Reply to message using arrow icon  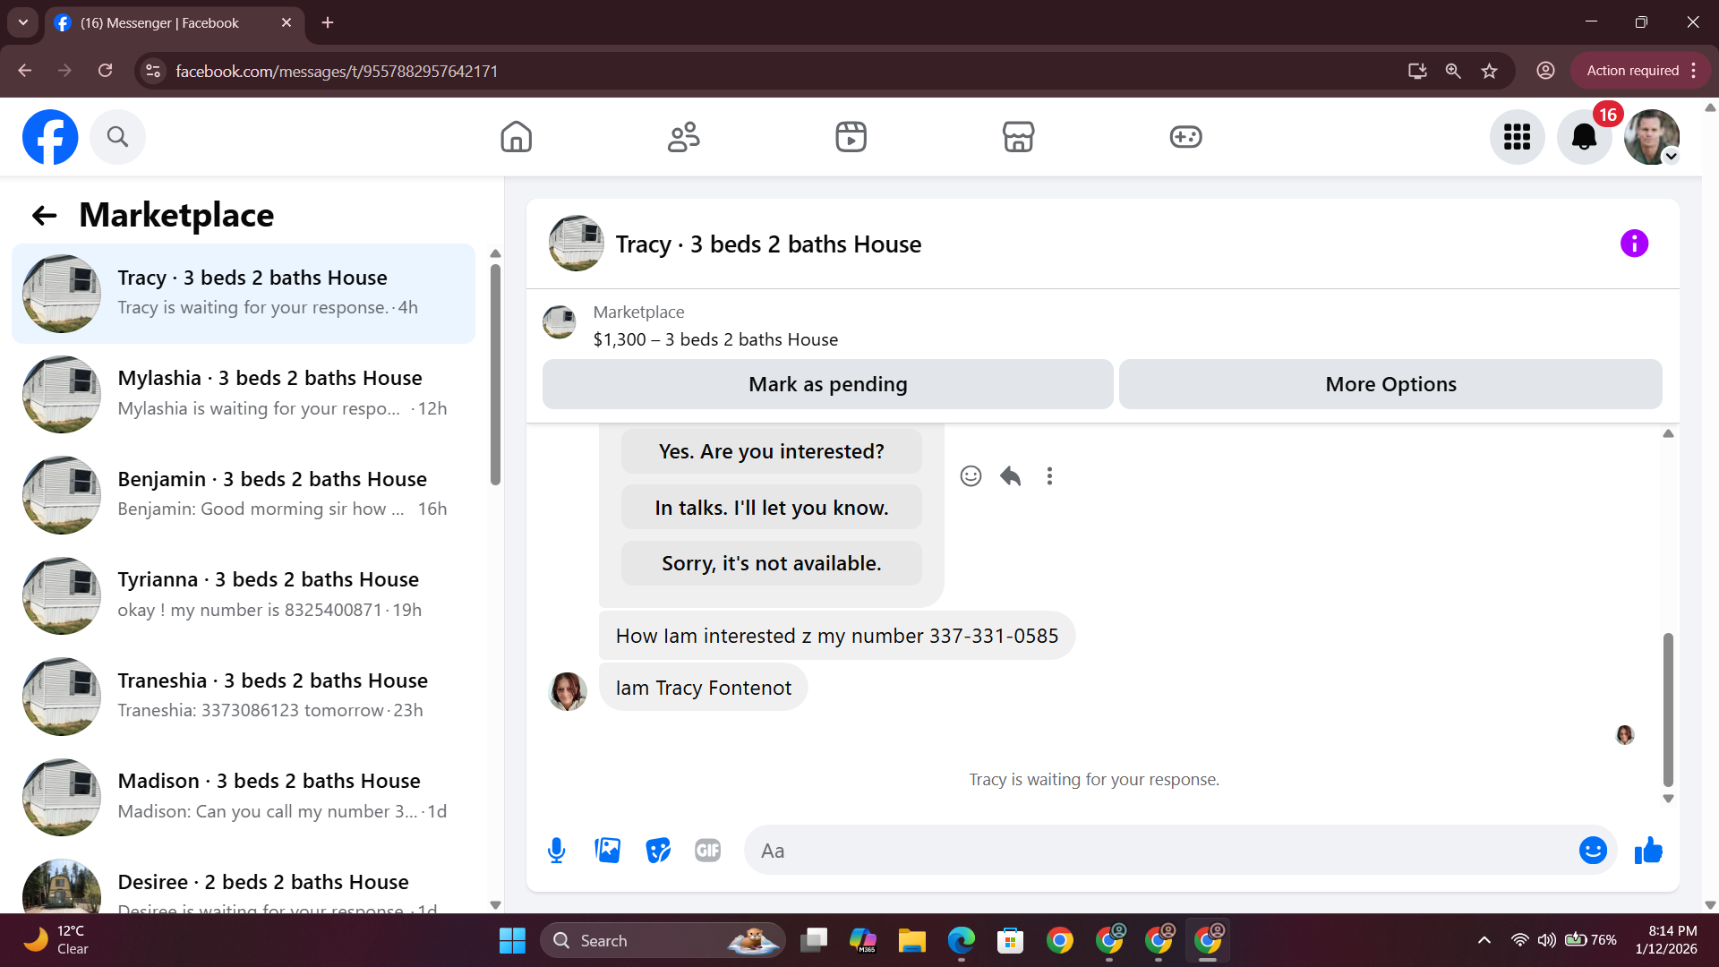[x=1010, y=476]
